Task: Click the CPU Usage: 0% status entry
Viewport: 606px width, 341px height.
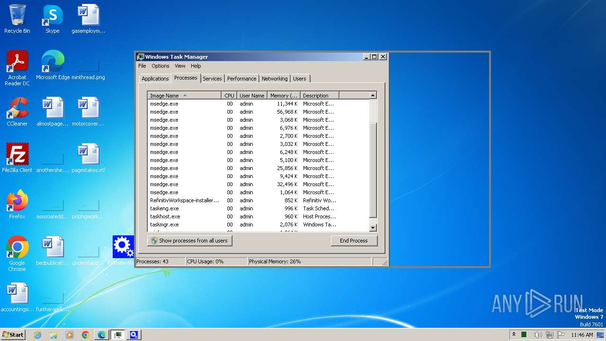Action: pyautogui.click(x=216, y=261)
